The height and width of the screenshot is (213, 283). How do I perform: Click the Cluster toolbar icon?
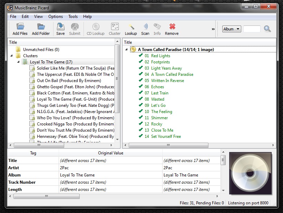115,27
